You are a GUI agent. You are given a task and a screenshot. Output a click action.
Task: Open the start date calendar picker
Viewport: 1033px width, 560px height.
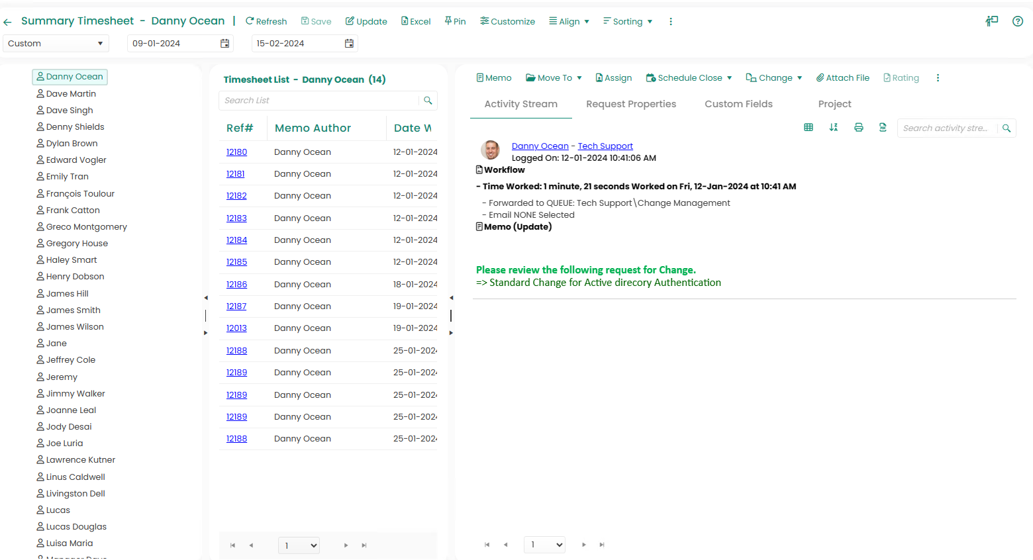225,44
